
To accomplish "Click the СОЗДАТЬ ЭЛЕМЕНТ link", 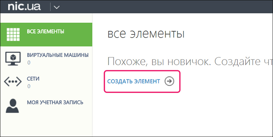I will 133,81.
